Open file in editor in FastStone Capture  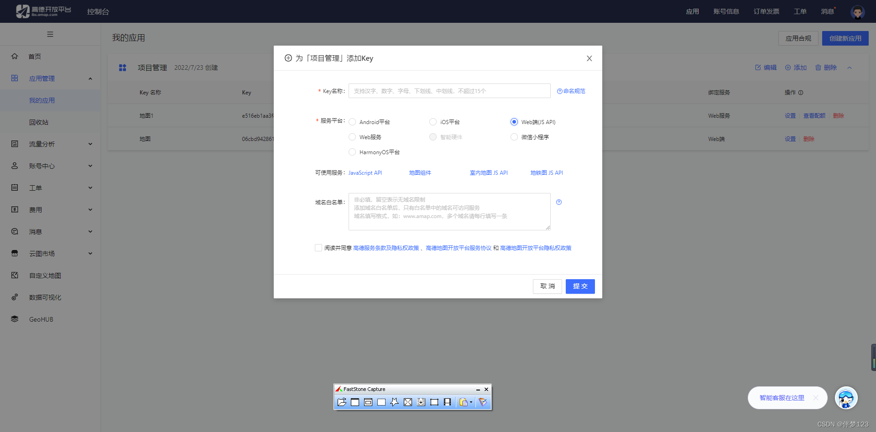coord(342,402)
